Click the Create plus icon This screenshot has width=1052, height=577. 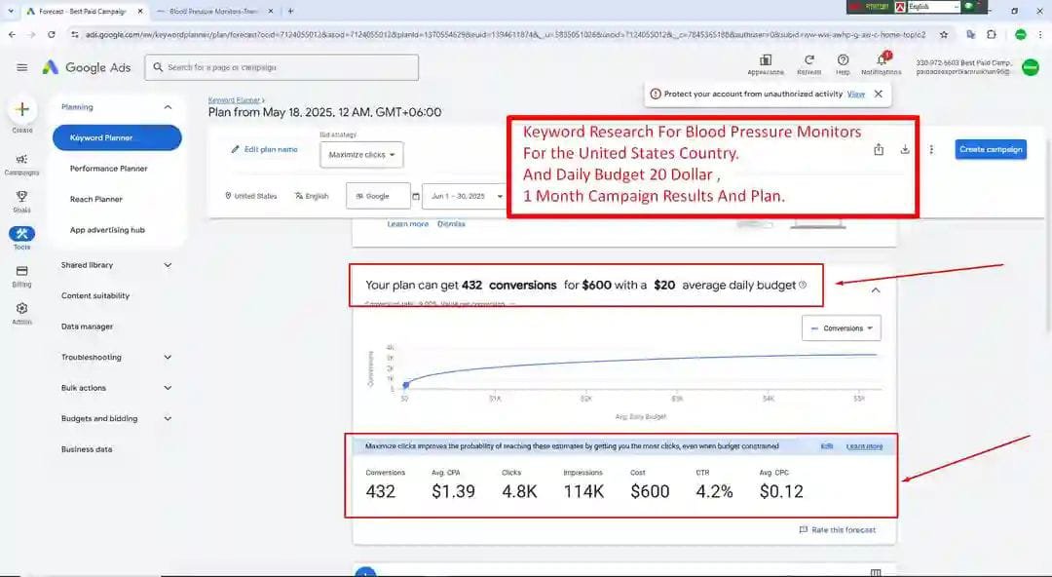(21, 109)
